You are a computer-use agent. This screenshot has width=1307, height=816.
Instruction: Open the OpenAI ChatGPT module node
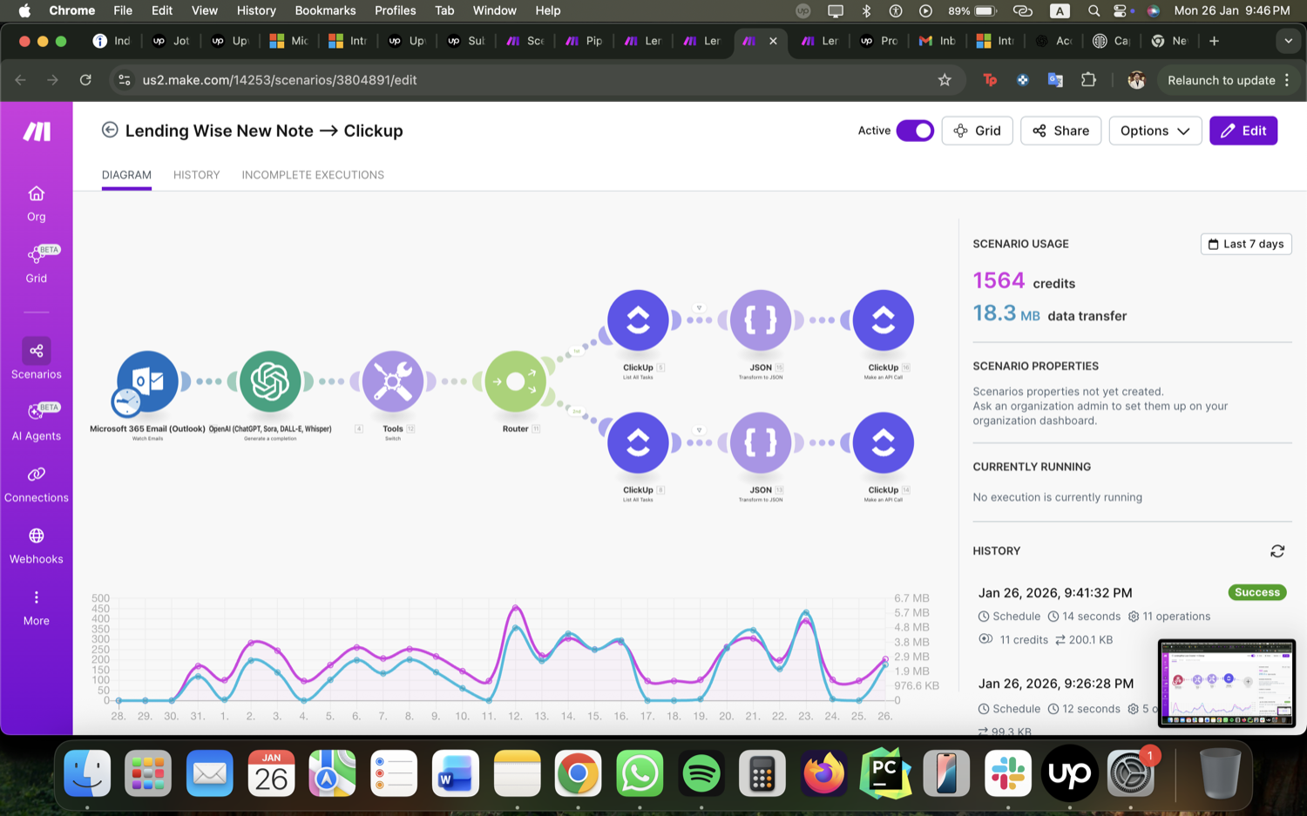(270, 381)
